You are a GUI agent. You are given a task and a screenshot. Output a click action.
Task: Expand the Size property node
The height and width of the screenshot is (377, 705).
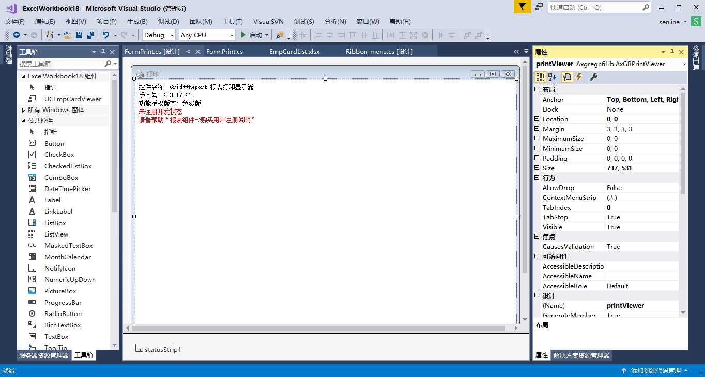tap(537, 168)
